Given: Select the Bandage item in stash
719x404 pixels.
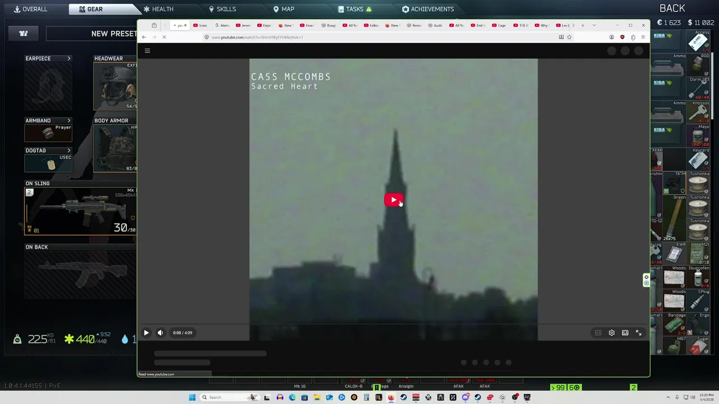Looking at the screenshot, I should click(x=675, y=324).
